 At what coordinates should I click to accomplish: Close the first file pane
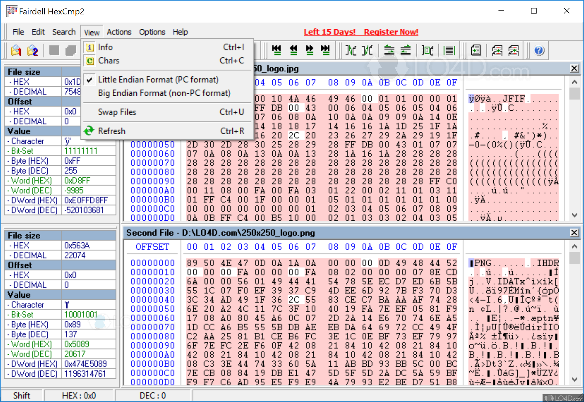pos(574,69)
